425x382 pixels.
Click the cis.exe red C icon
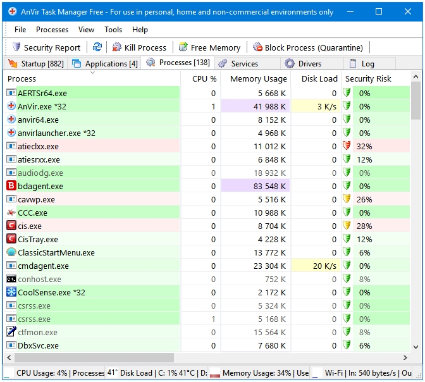click(x=11, y=226)
